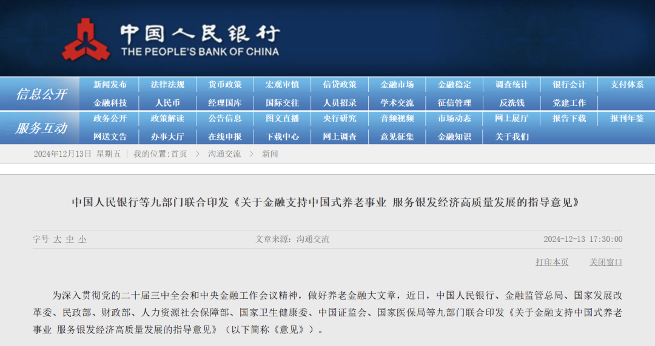Select 银行会计 navigation link
This screenshot has height=346, width=655.
(x=569, y=85)
